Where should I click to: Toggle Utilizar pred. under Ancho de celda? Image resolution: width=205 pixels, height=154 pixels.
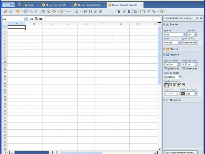pyautogui.click(x=183, y=69)
